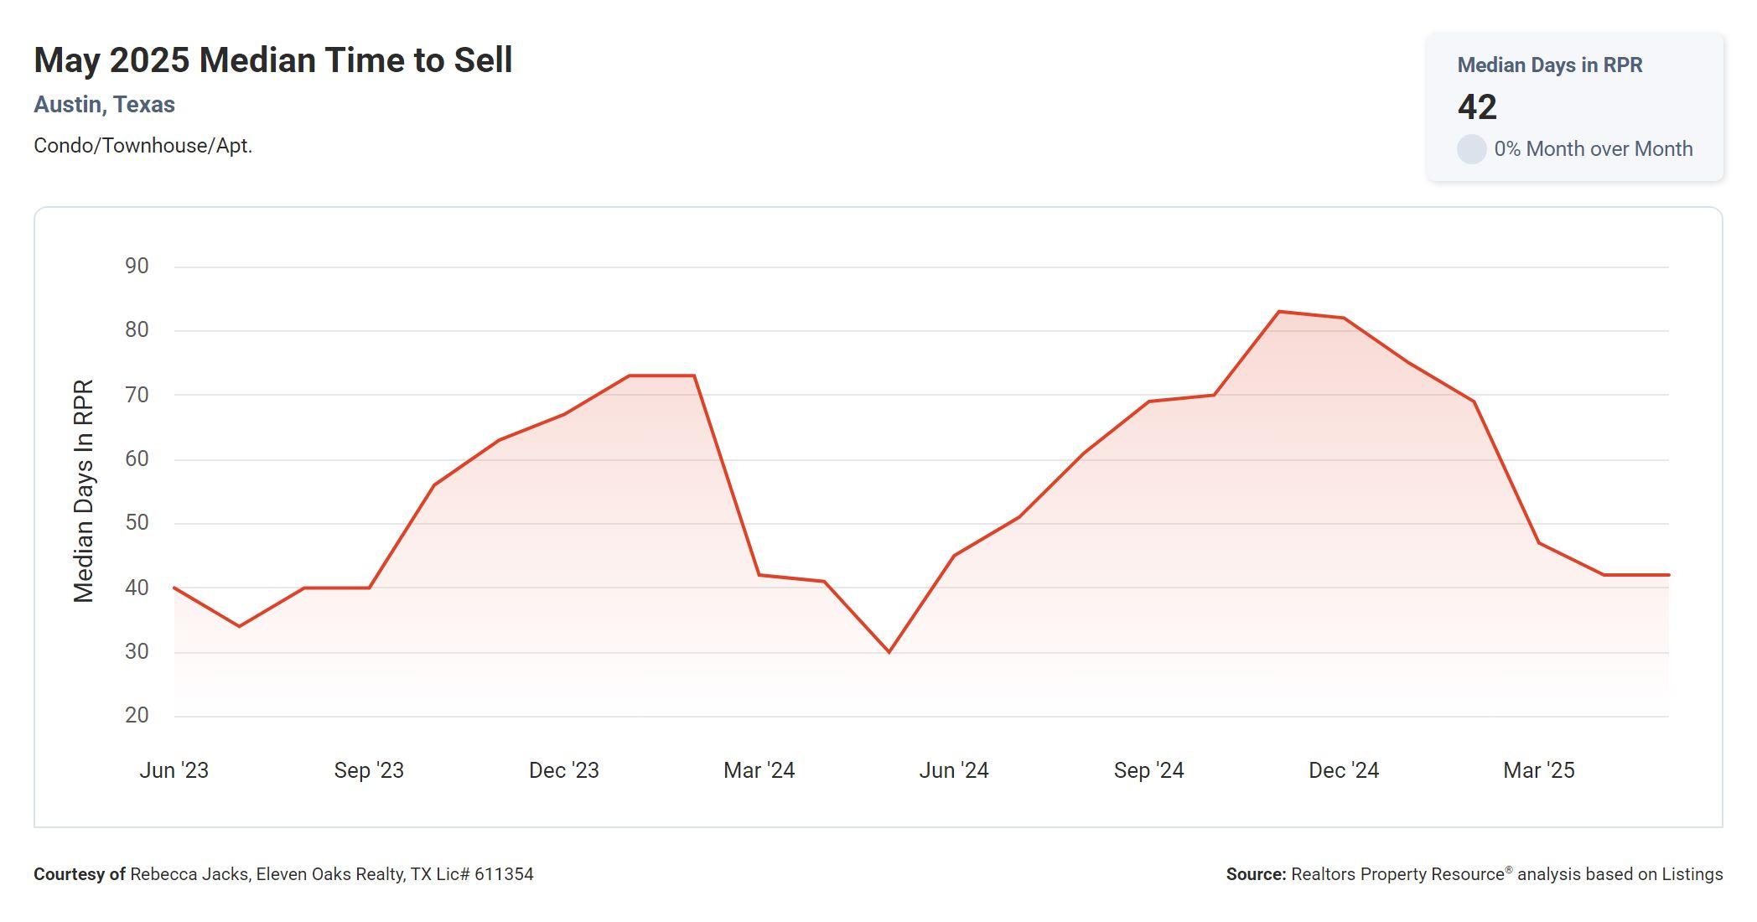Click the "Austin, Texas" location subtitle
This screenshot has height=922, width=1757.
104,105
